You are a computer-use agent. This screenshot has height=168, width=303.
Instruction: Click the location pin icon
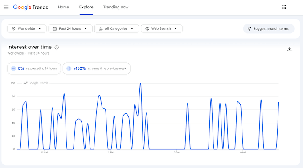click(x=14, y=29)
